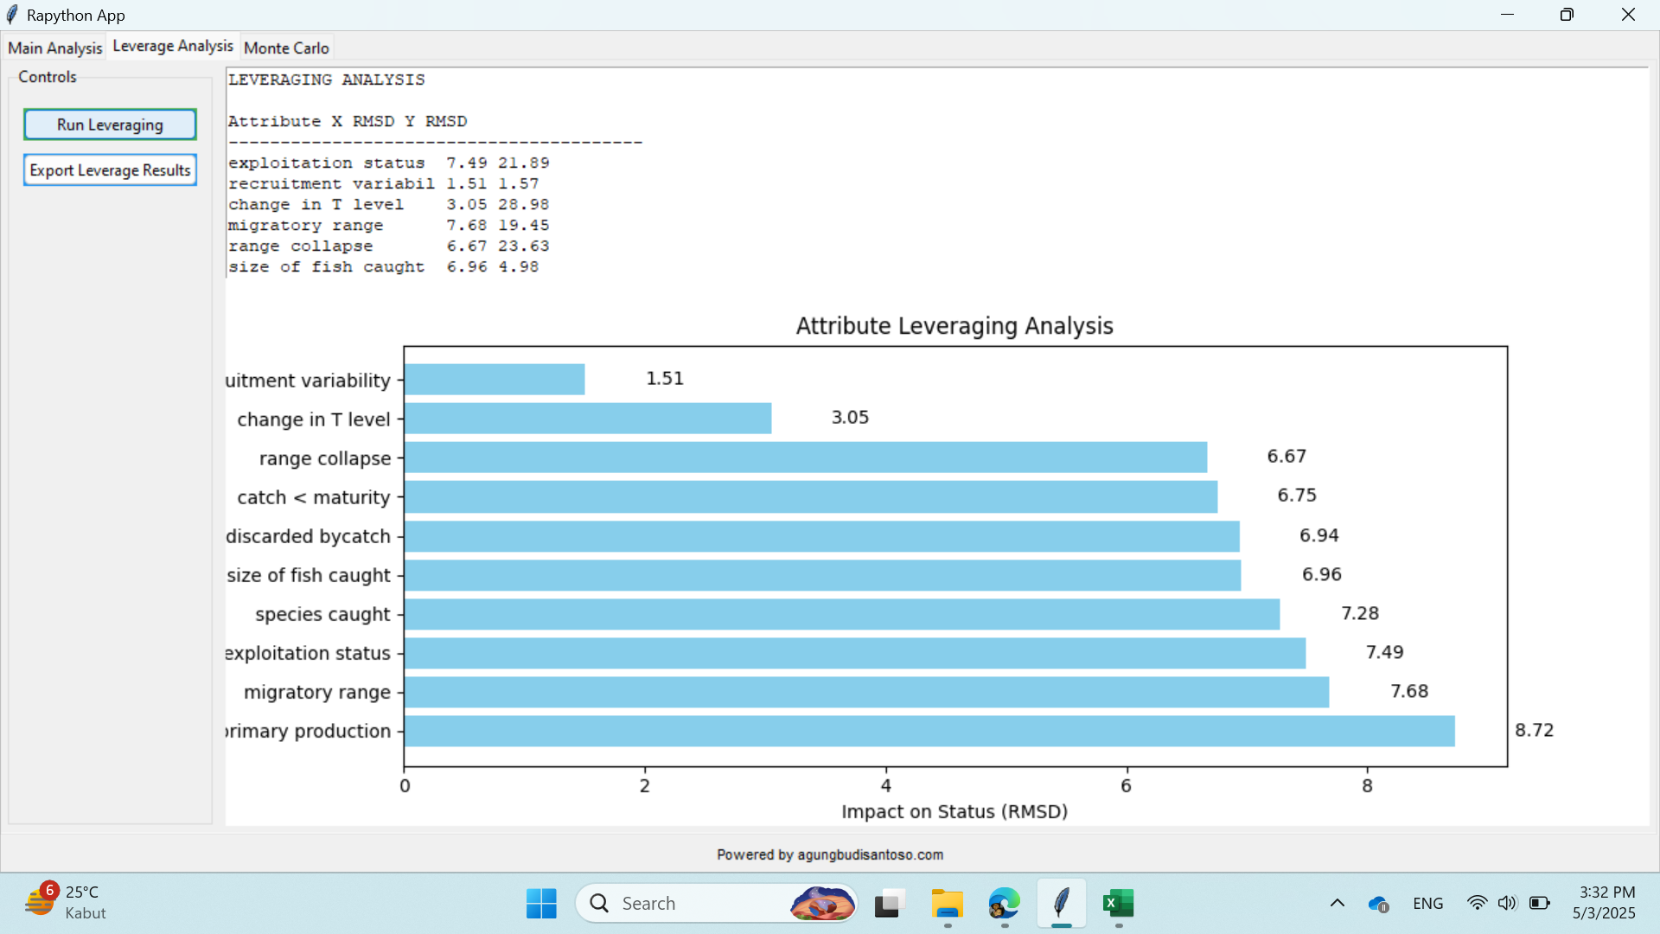
Task: Click the change in T level bar
Action: (588, 419)
